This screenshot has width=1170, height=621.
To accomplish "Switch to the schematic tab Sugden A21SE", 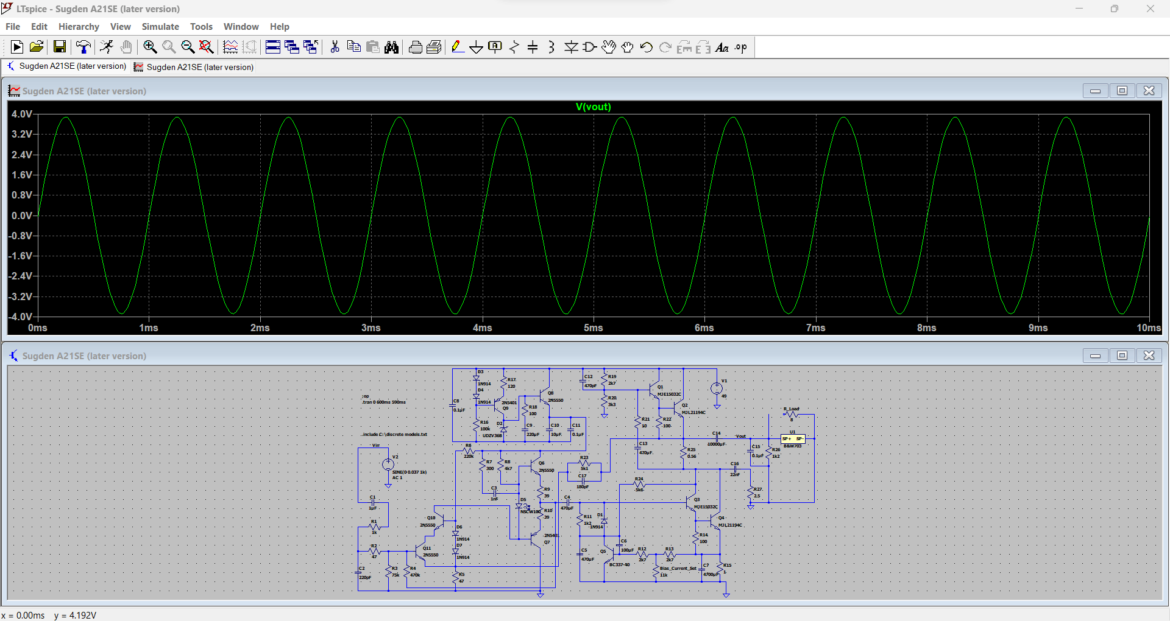I will 67,66.
